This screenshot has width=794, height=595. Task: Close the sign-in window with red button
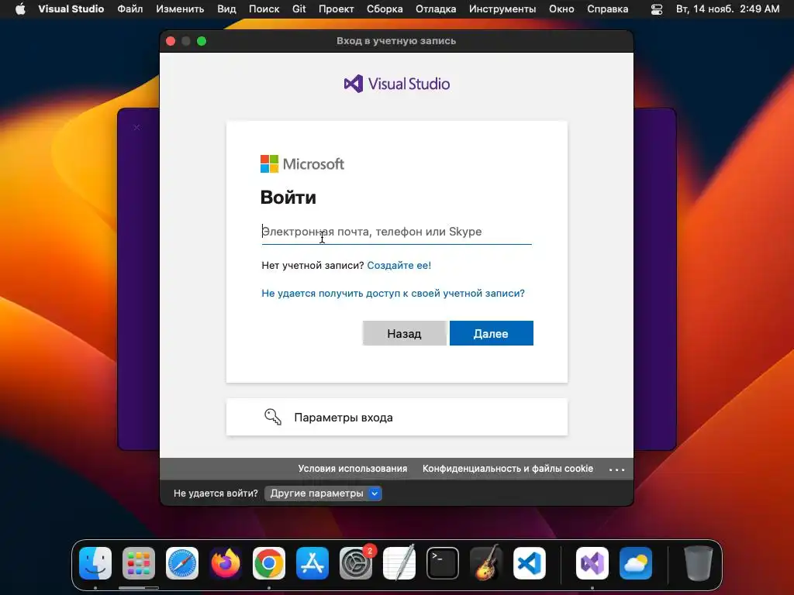pos(171,41)
